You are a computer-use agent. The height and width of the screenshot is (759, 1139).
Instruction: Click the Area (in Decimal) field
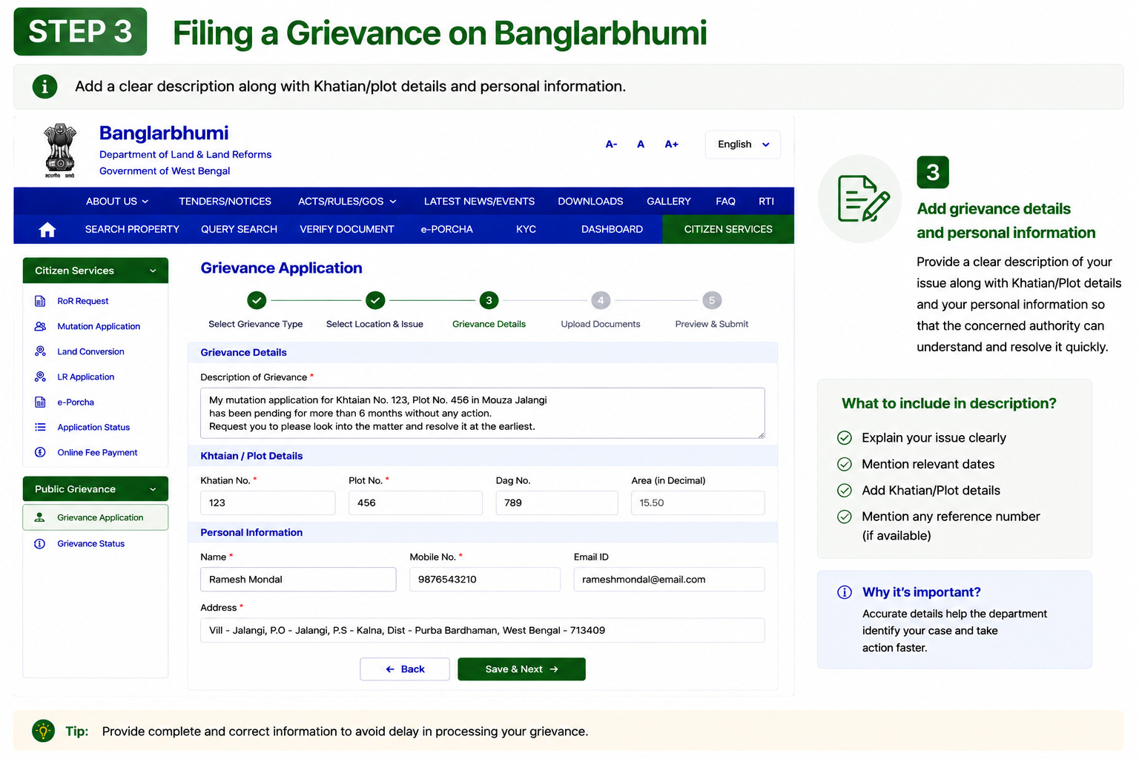698,503
